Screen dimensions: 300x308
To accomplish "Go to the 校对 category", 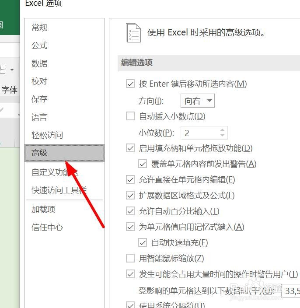I will (x=39, y=81).
